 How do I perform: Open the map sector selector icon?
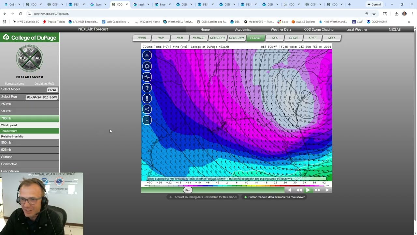(x=147, y=55)
